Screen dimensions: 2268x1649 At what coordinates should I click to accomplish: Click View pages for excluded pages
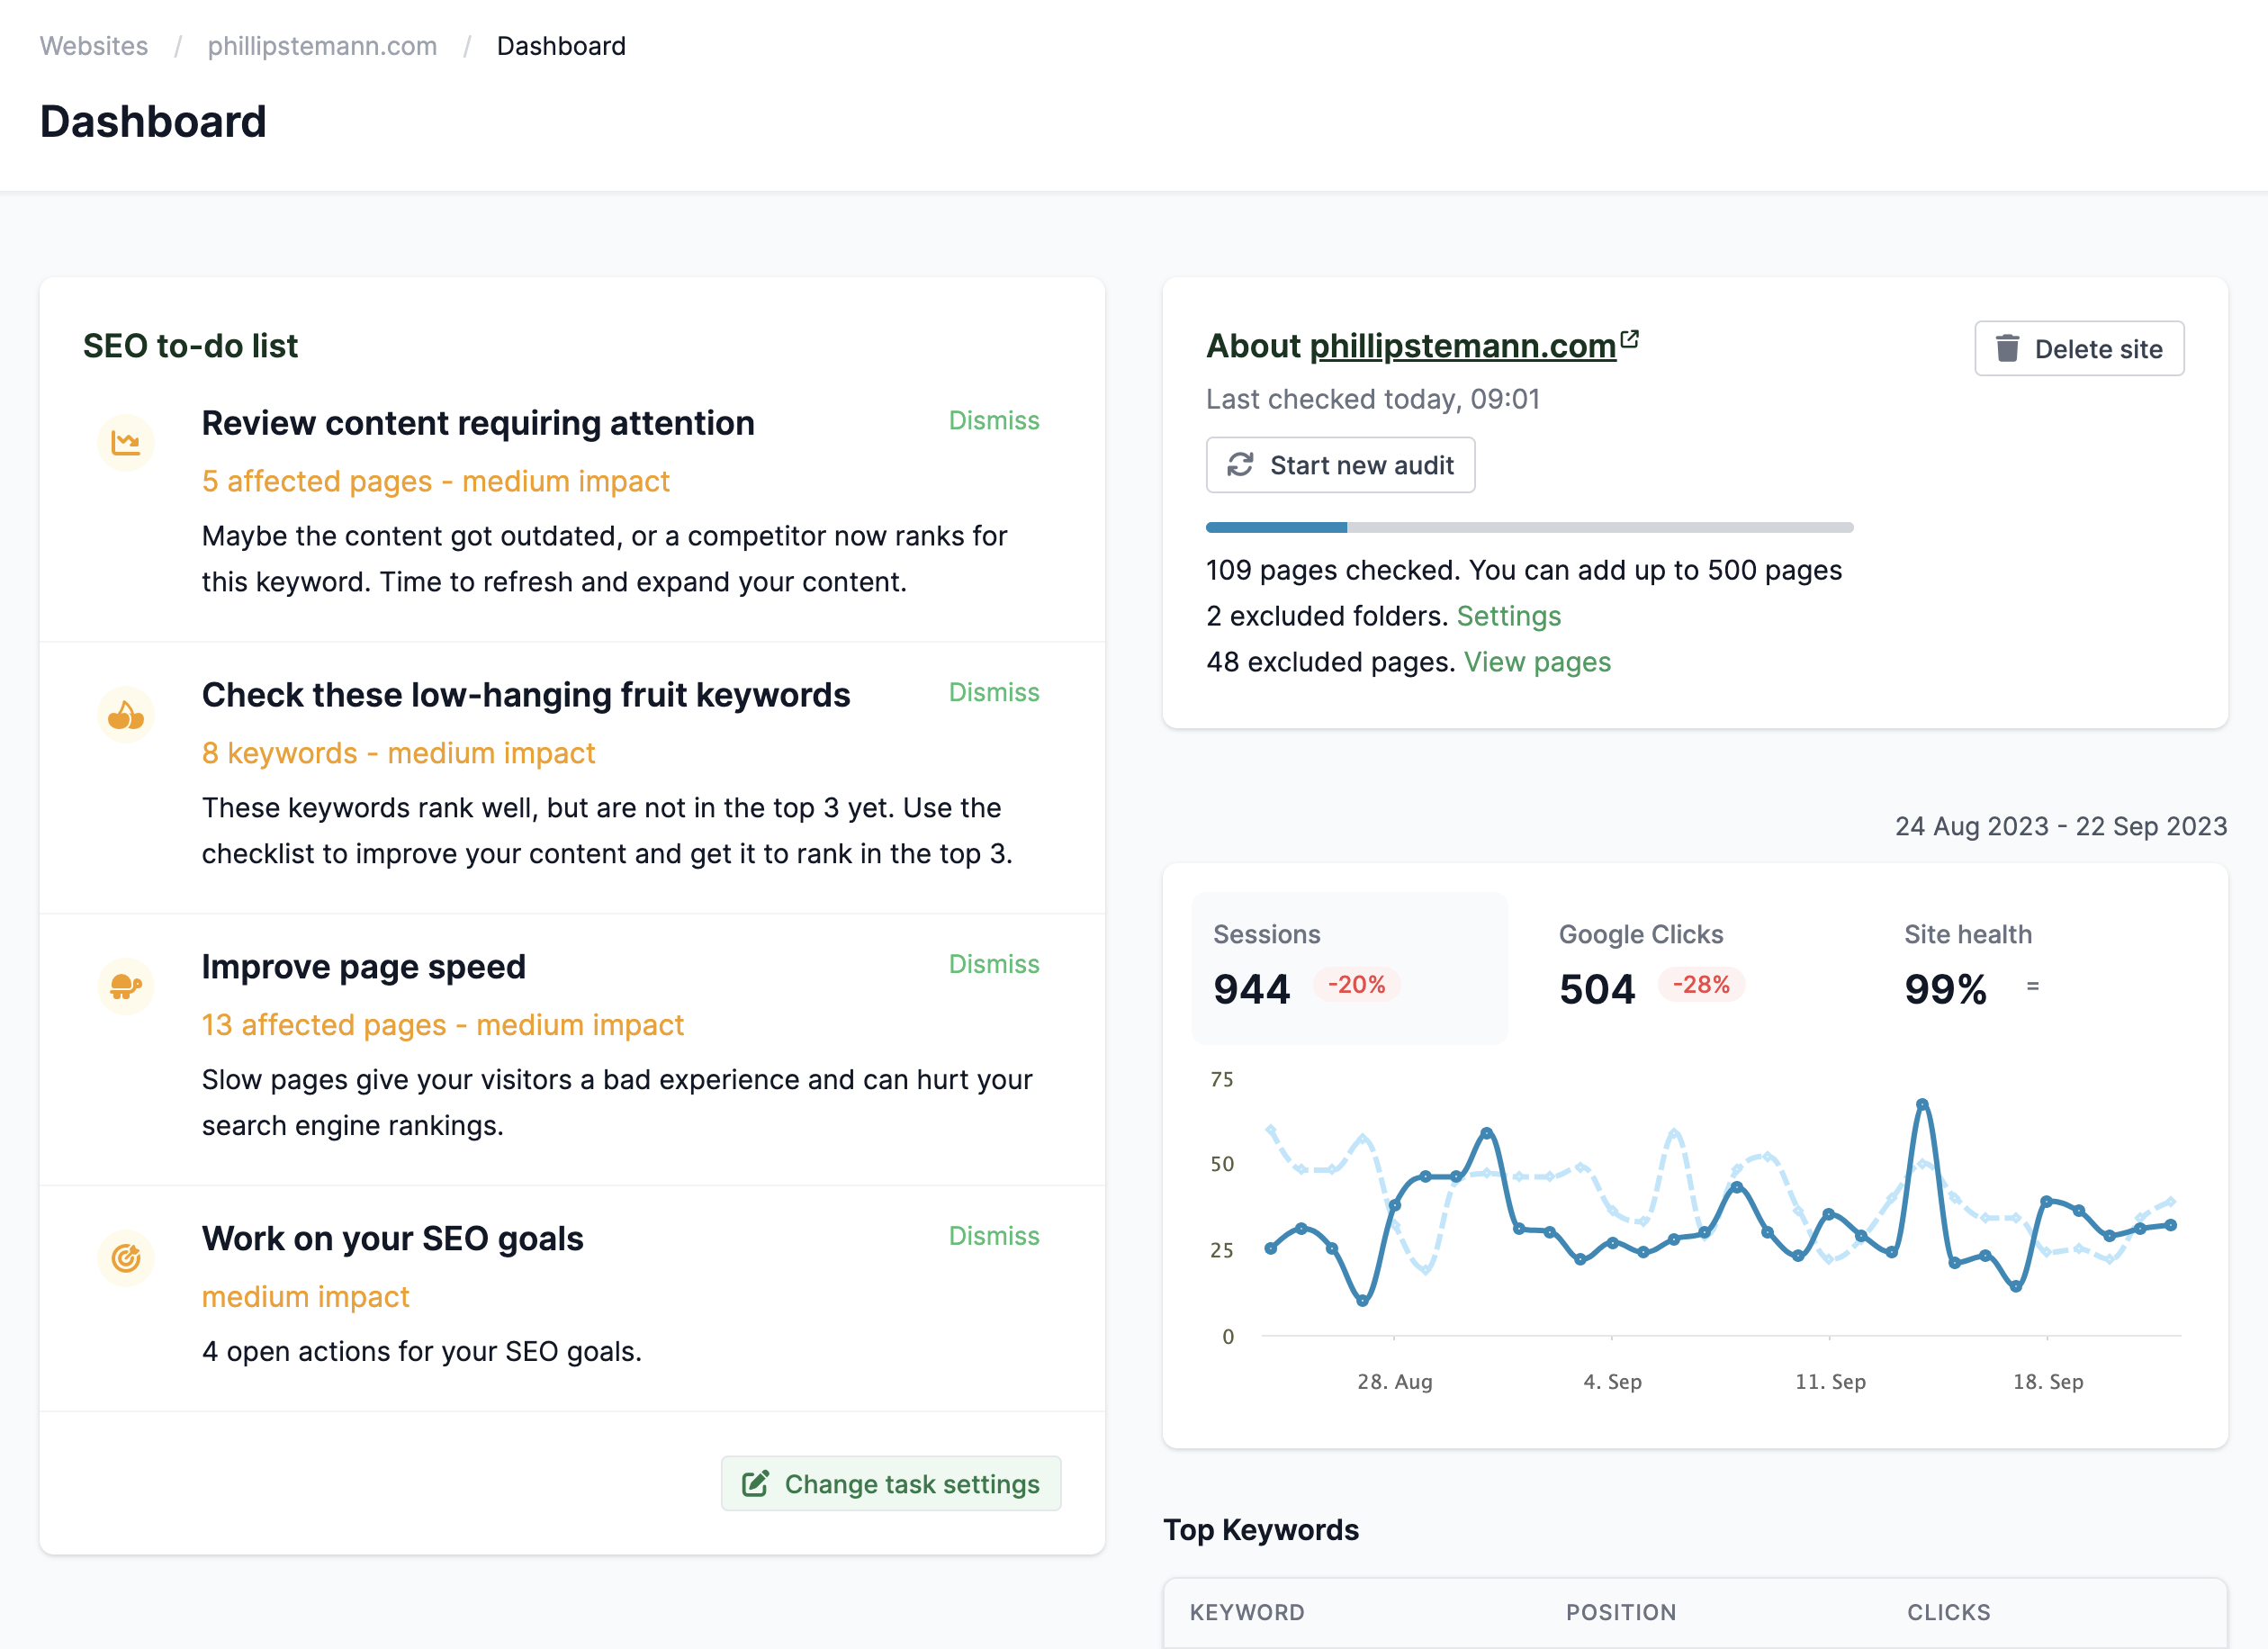pos(1537,662)
